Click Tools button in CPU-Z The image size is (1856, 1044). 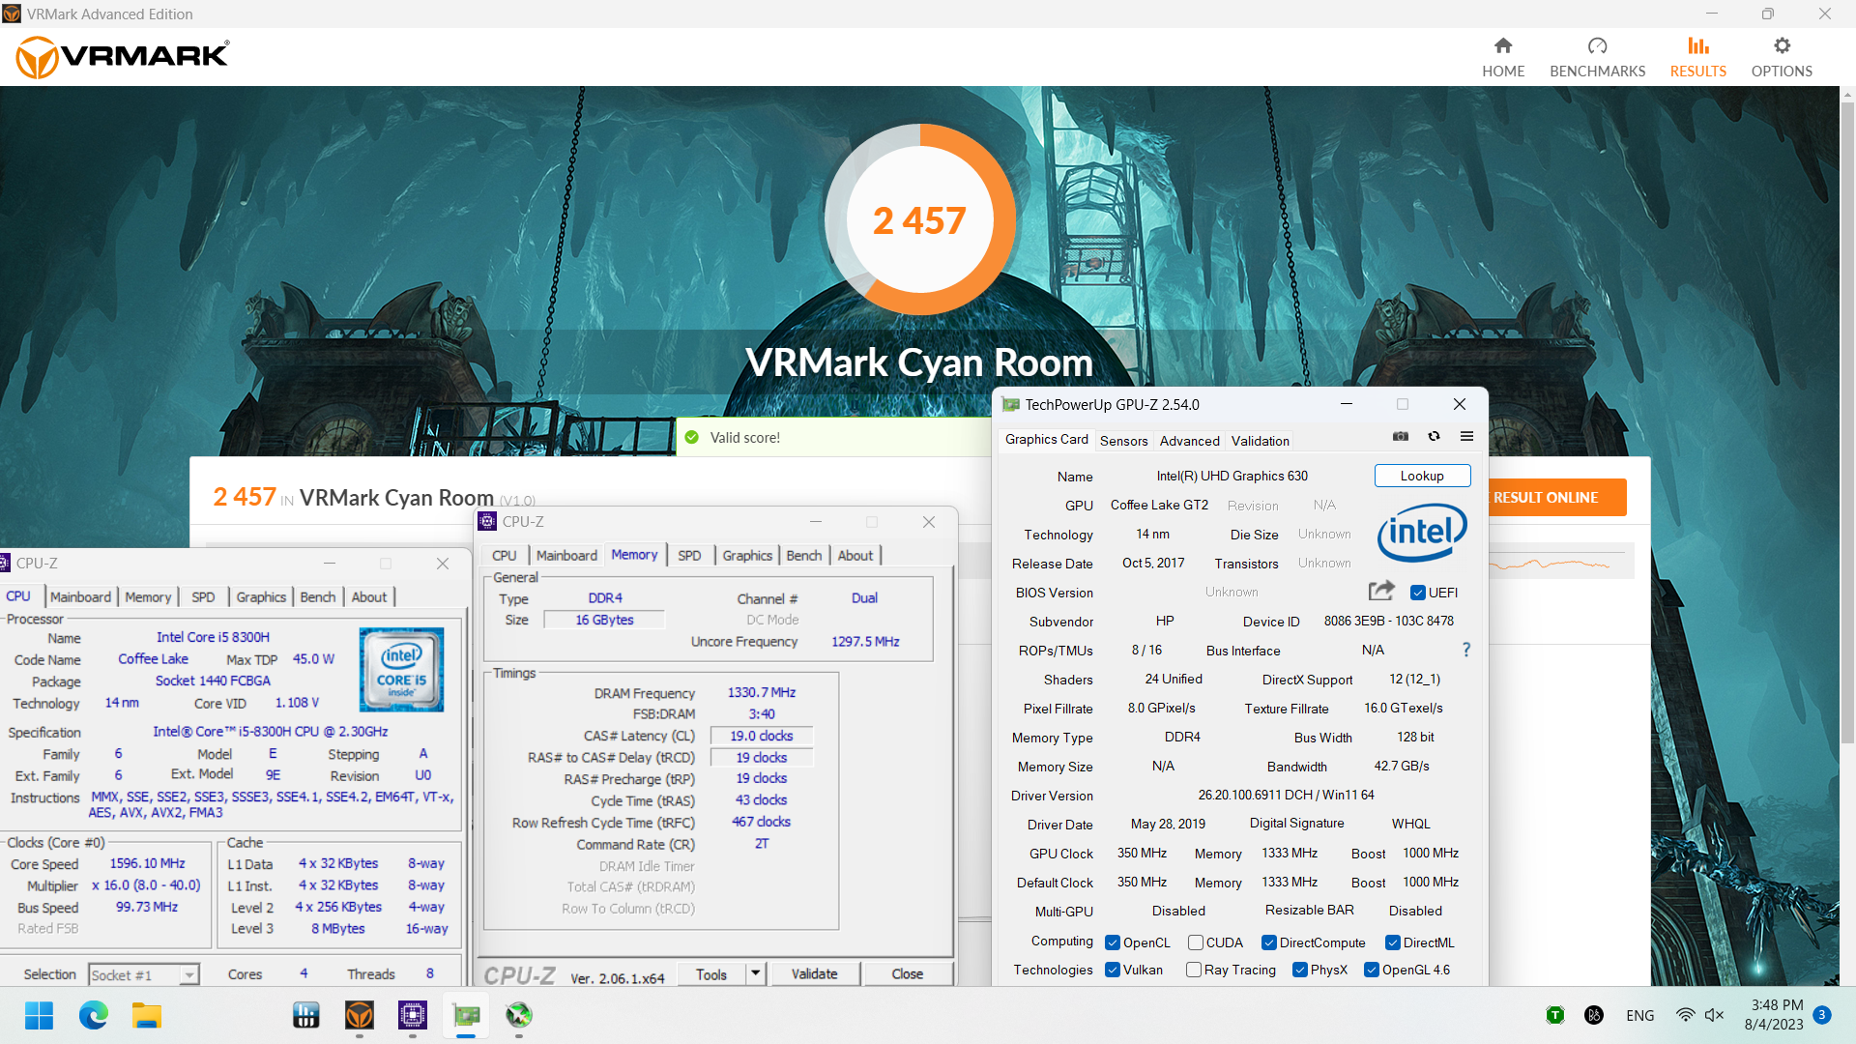711,973
